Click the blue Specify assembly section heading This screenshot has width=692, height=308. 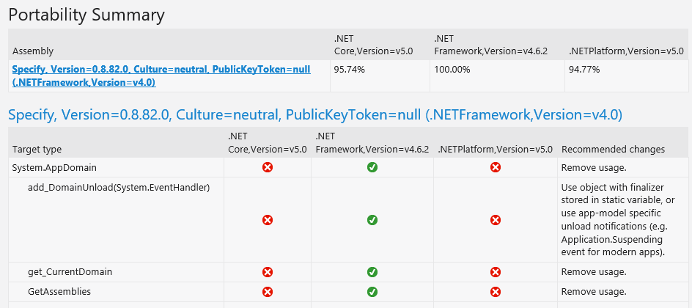(x=315, y=115)
